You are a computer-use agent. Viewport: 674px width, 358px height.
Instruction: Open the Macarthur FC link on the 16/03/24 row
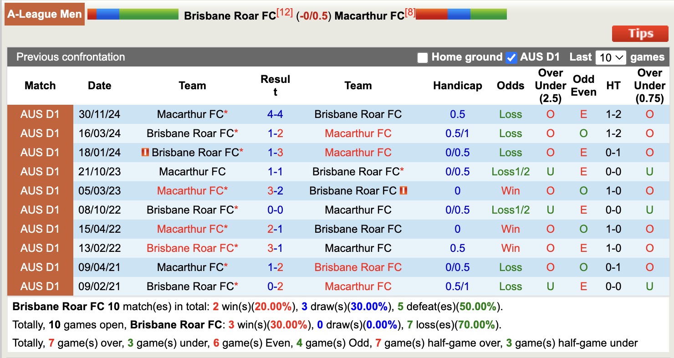tap(358, 133)
